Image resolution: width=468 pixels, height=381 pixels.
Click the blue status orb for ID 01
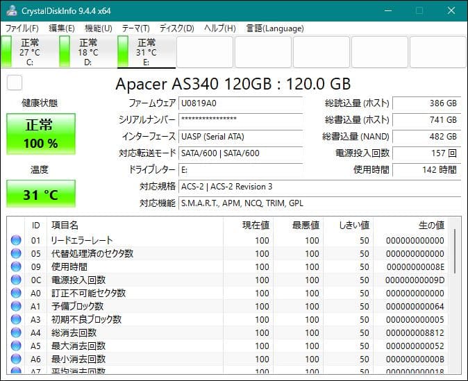coord(16,240)
